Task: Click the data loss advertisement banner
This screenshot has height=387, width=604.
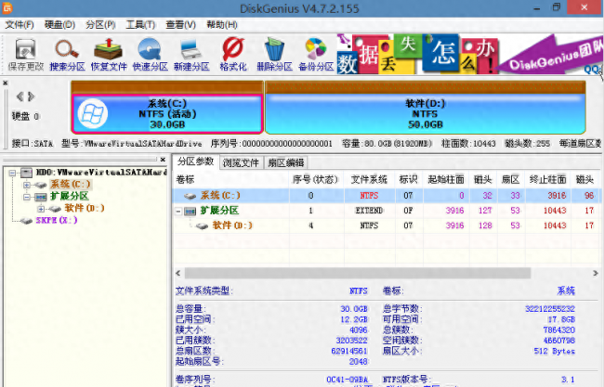Action: point(468,55)
